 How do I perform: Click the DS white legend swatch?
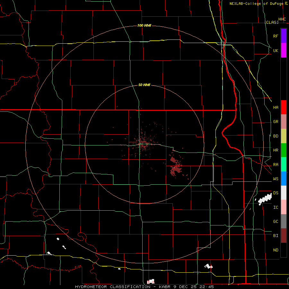(284, 193)
